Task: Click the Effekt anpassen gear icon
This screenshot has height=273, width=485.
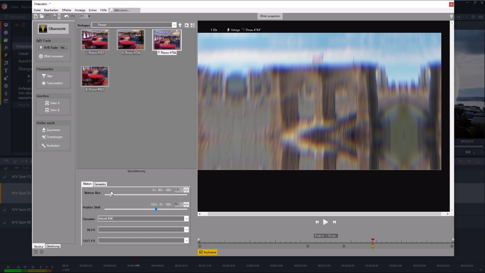Action: point(53,56)
